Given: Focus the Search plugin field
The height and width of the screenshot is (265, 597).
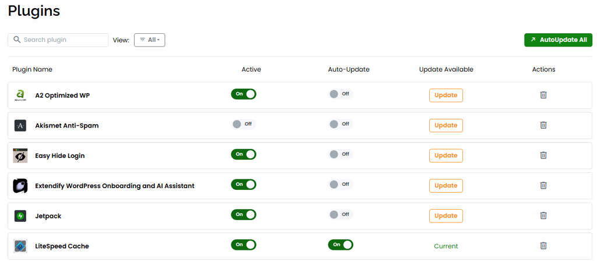Looking at the screenshot, I should click(x=58, y=40).
